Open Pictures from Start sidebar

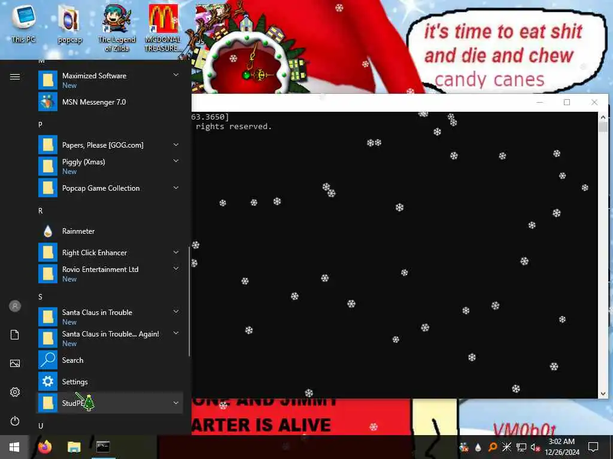(x=15, y=363)
